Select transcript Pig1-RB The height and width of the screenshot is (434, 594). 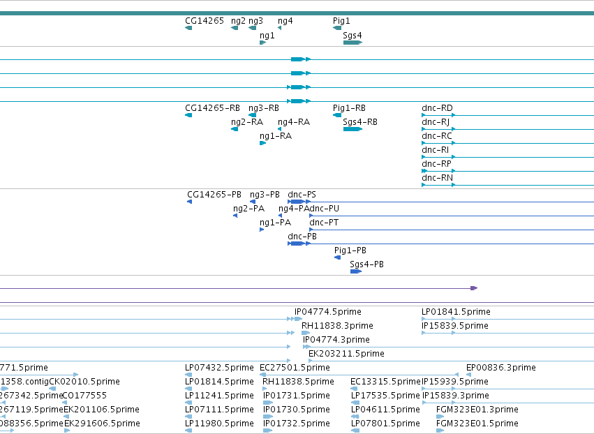point(349,108)
